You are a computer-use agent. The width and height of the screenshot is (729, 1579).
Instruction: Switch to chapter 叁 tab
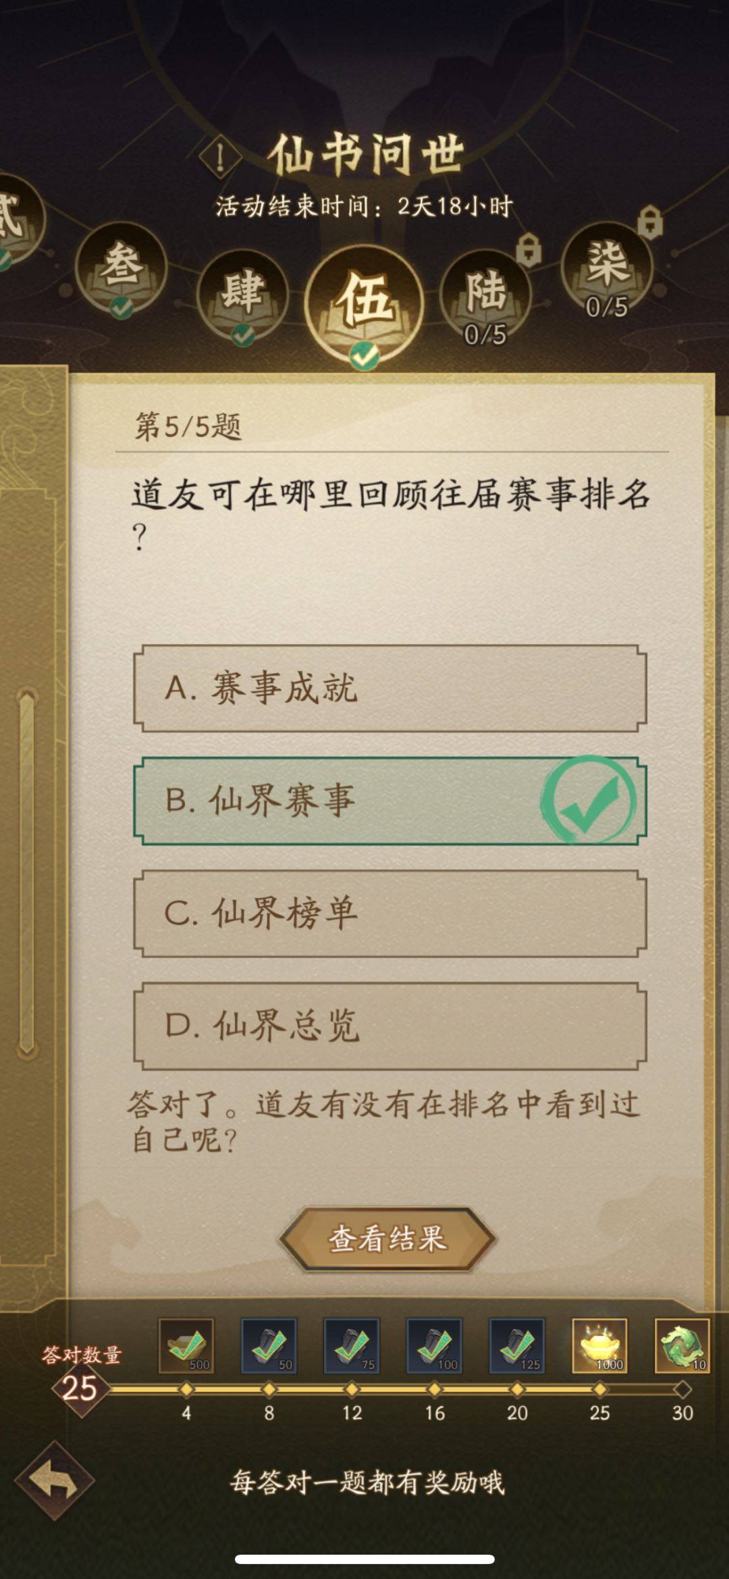tap(122, 268)
